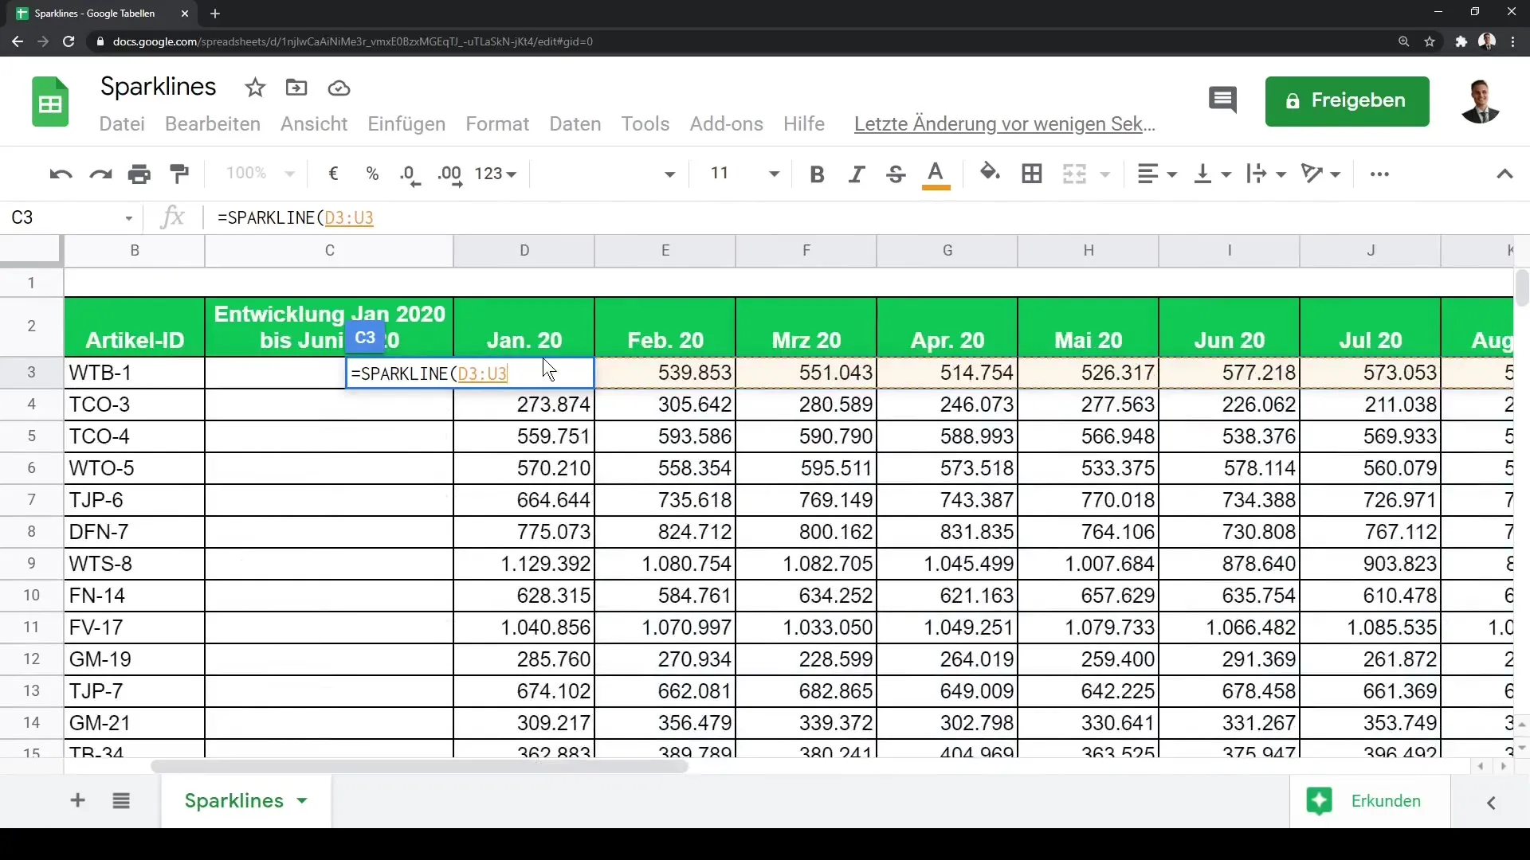Open horizontal align dropdown
1530x860 pixels.
pyautogui.click(x=1157, y=174)
